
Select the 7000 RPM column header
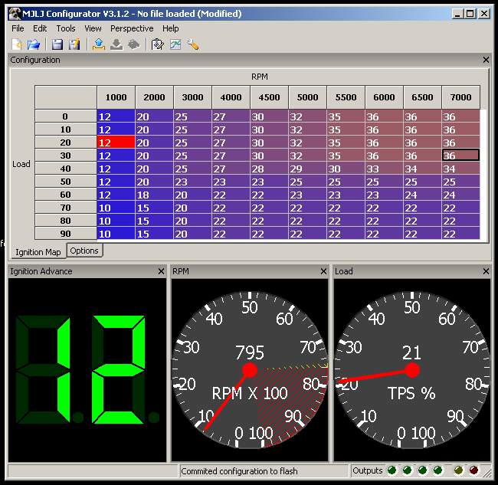click(460, 97)
